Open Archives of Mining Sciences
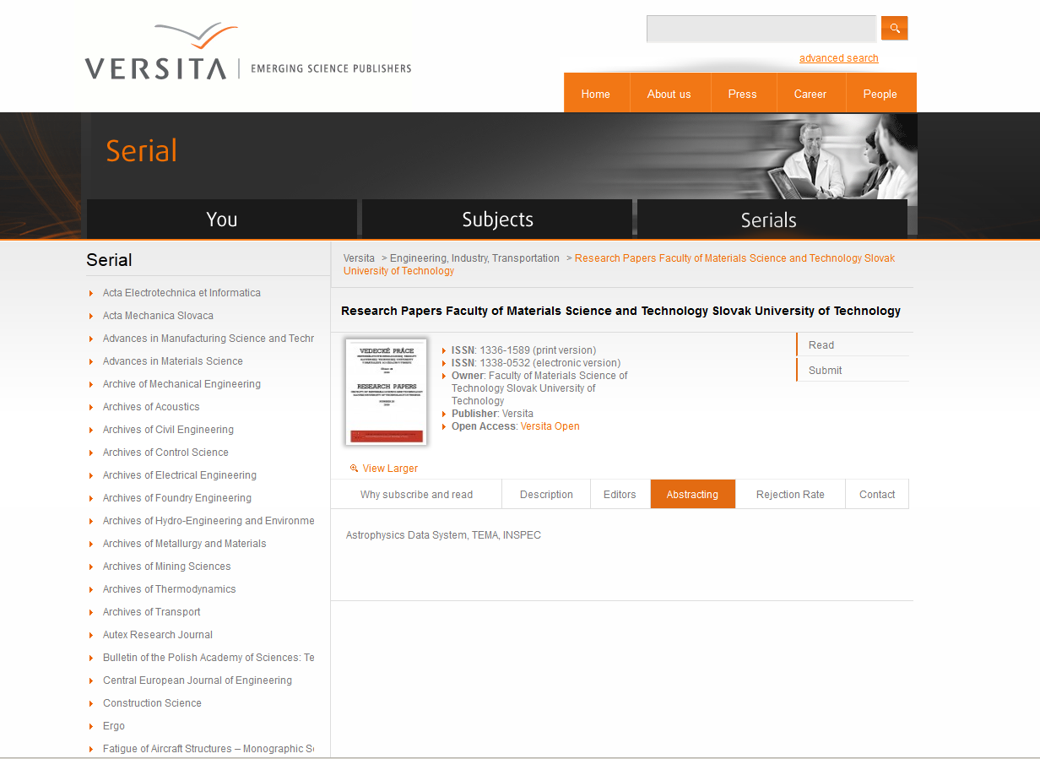The height and width of the screenshot is (759, 1040). coord(167,567)
